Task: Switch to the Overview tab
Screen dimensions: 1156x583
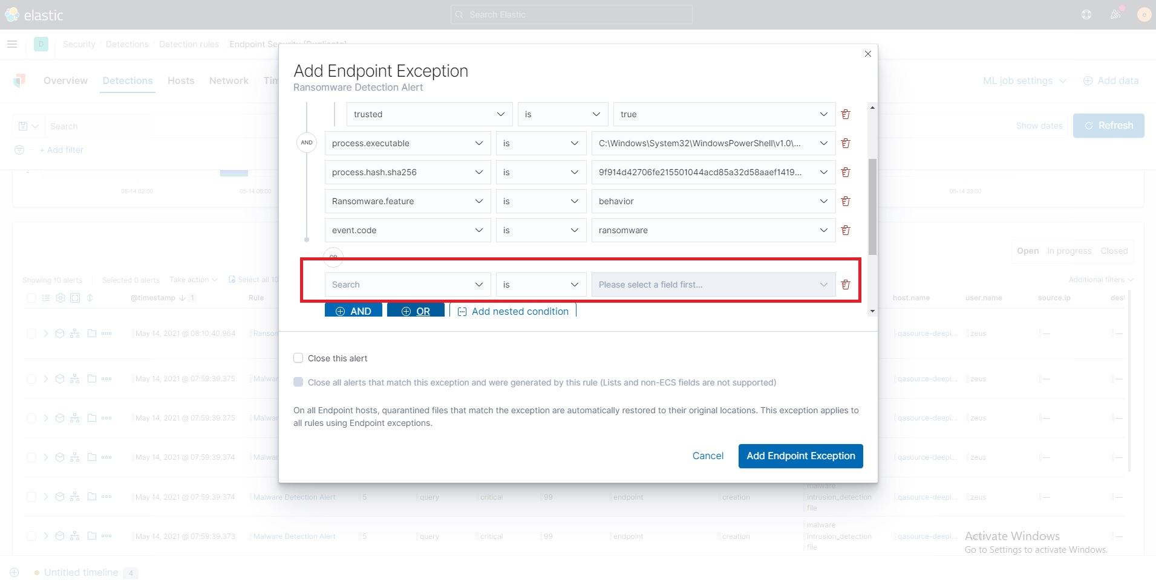Action: pyautogui.click(x=65, y=81)
